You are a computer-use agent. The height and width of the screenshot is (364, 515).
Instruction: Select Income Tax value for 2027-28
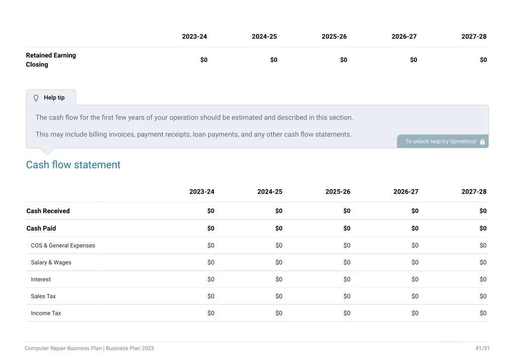(x=483, y=313)
